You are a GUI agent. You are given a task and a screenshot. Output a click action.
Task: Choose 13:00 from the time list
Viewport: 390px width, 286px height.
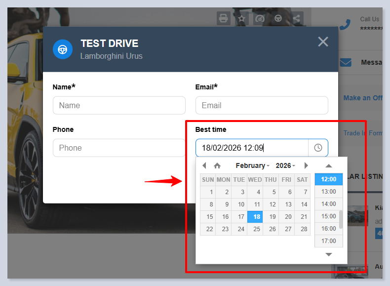coord(328,192)
